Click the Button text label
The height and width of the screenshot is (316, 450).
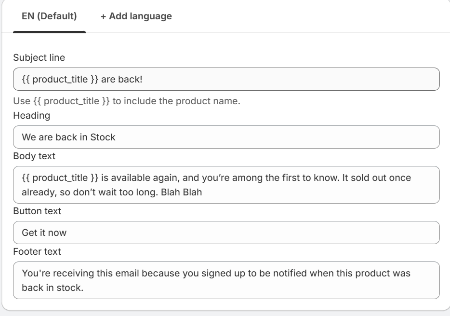click(x=37, y=211)
